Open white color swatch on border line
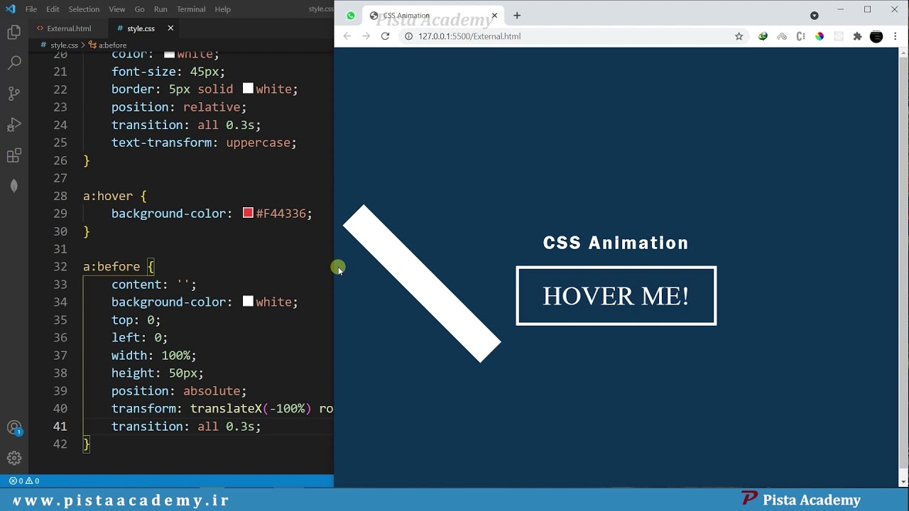Image resolution: width=909 pixels, height=511 pixels. (248, 89)
